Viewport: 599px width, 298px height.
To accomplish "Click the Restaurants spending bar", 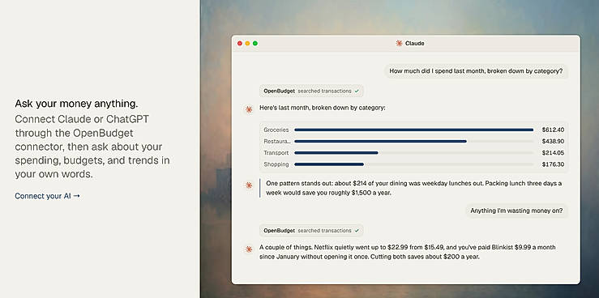I will tap(380, 141).
